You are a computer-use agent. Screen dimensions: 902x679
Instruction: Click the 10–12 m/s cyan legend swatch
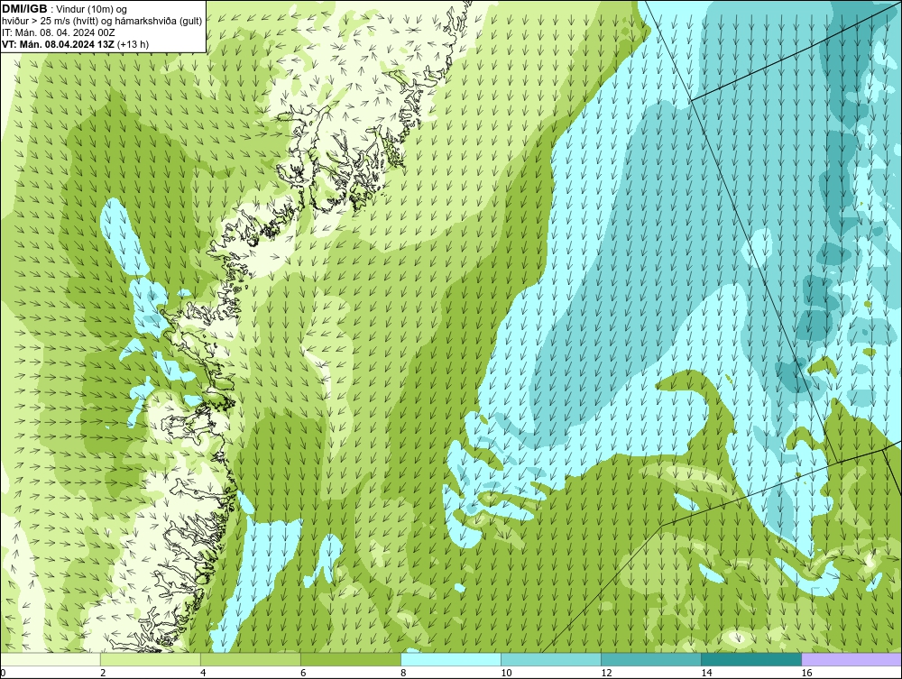pos(551,659)
